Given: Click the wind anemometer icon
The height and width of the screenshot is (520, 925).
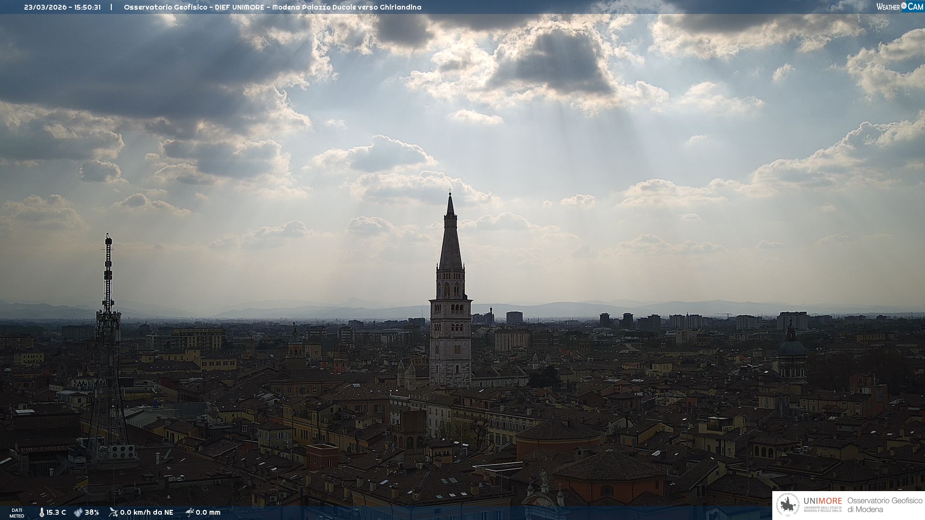Looking at the screenshot, I should click(x=113, y=512).
